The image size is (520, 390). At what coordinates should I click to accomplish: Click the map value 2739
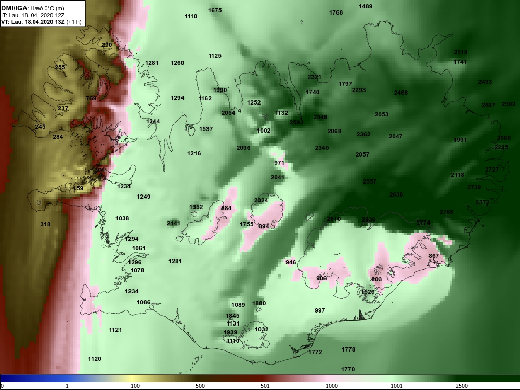pyautogui.click(x=474, y=187)
